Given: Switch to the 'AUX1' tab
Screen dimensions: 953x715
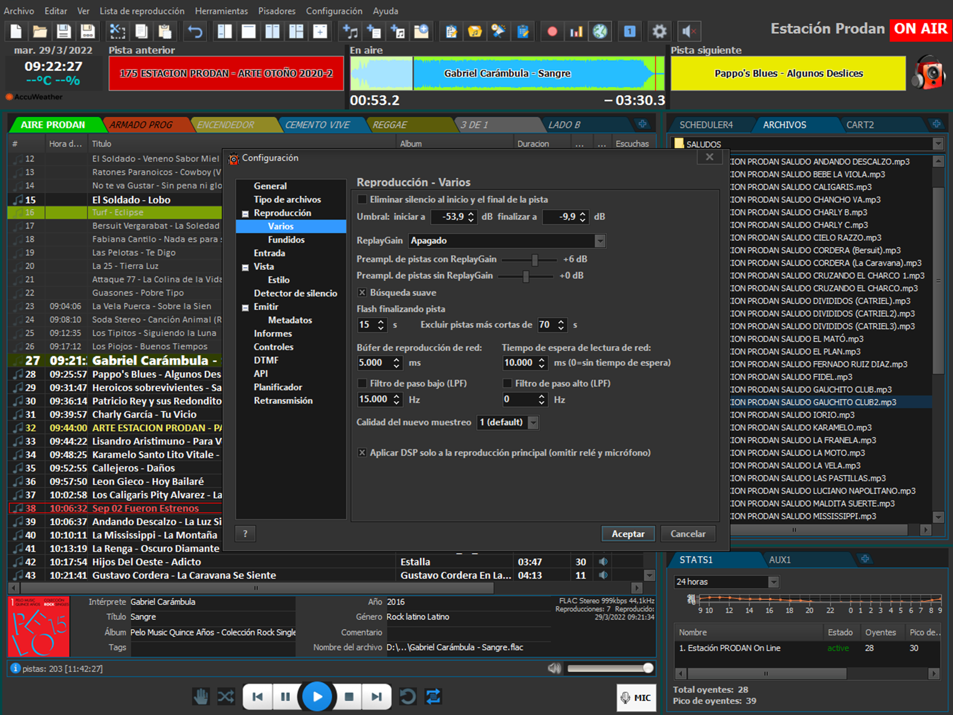Looking at the screenshot, I should tap(780, 560).
